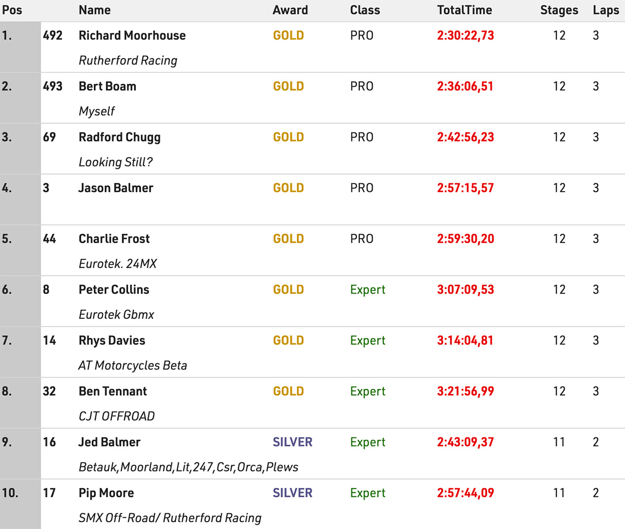625x529 pixels.
Task: Sort the table by the Laps column
Action: [606, 9]
